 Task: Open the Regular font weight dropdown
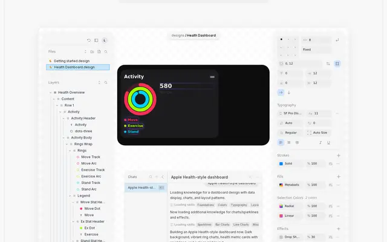coord(290,132)
